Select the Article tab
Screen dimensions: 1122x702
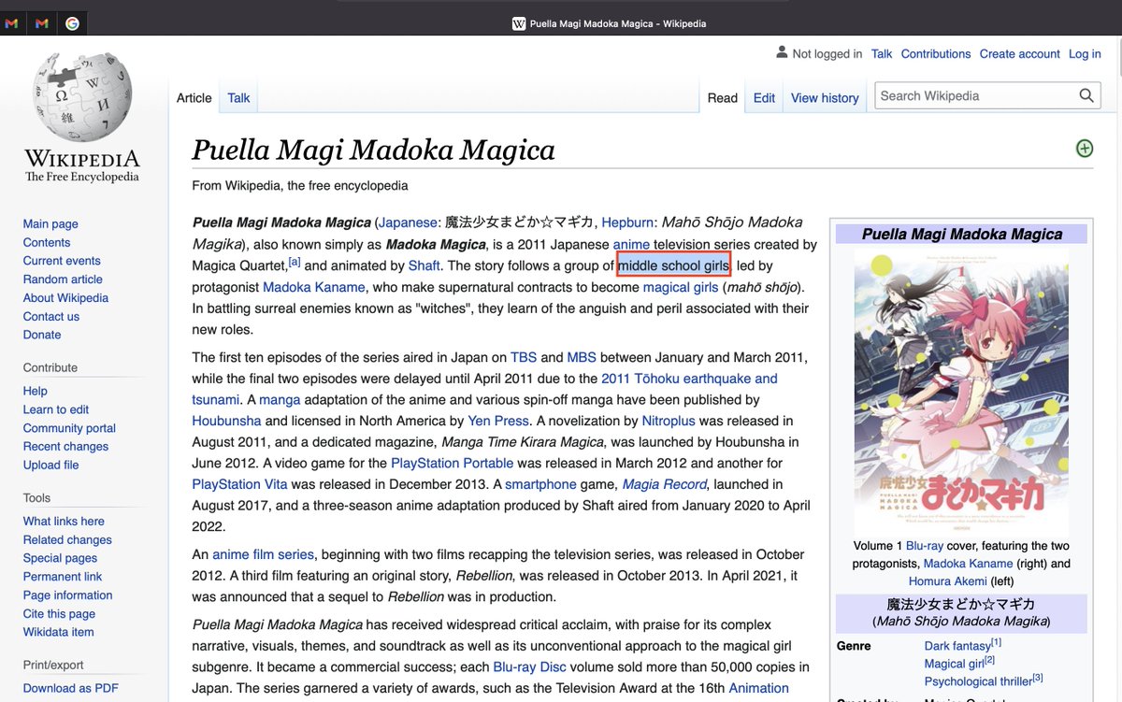194,97
